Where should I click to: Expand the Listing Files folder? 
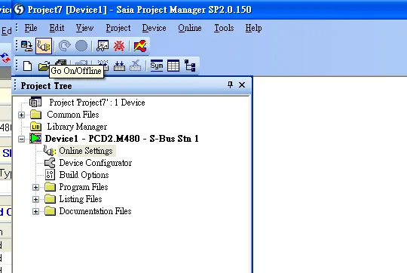tap(36, 199)
